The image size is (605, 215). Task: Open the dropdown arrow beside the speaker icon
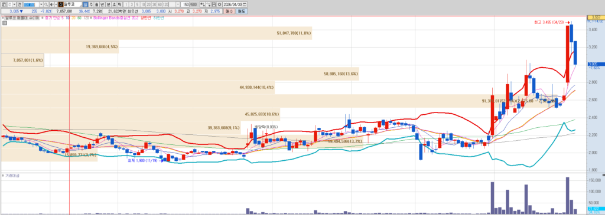click(56, 4)
